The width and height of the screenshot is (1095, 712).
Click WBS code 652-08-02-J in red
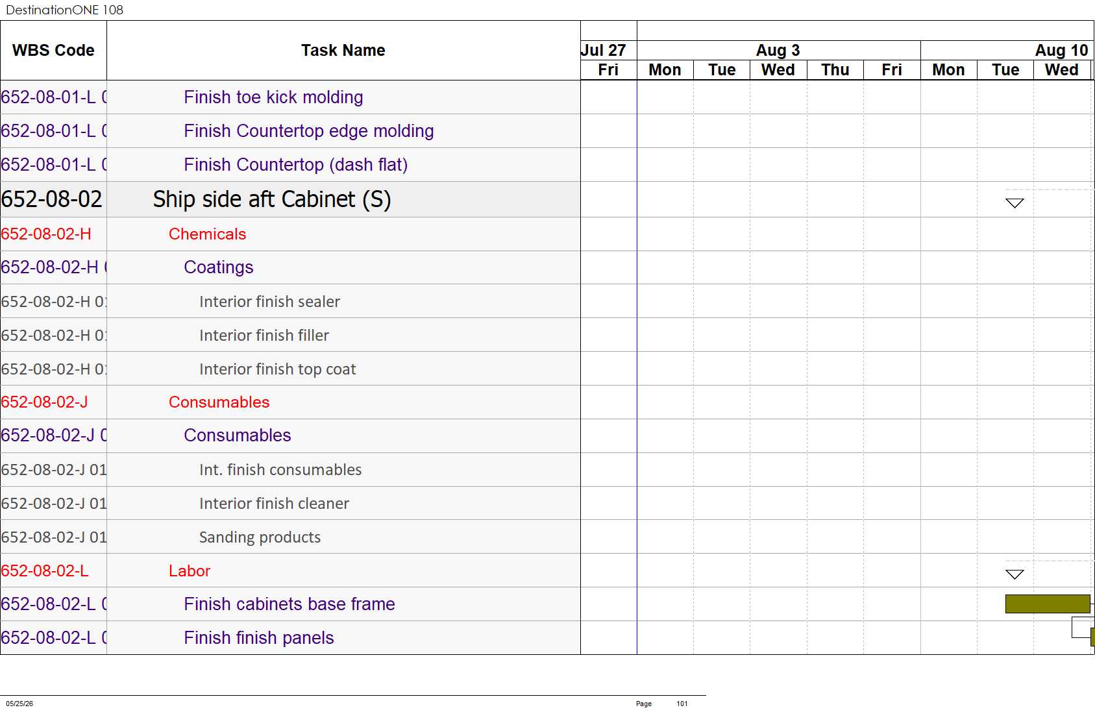tap(44, 402)
